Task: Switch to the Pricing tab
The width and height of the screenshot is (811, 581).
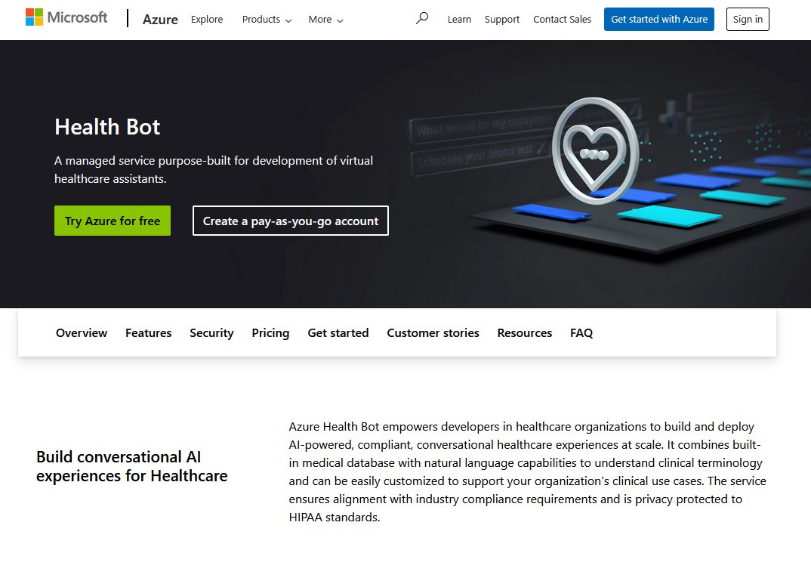Action: click(x=270, y=333)
